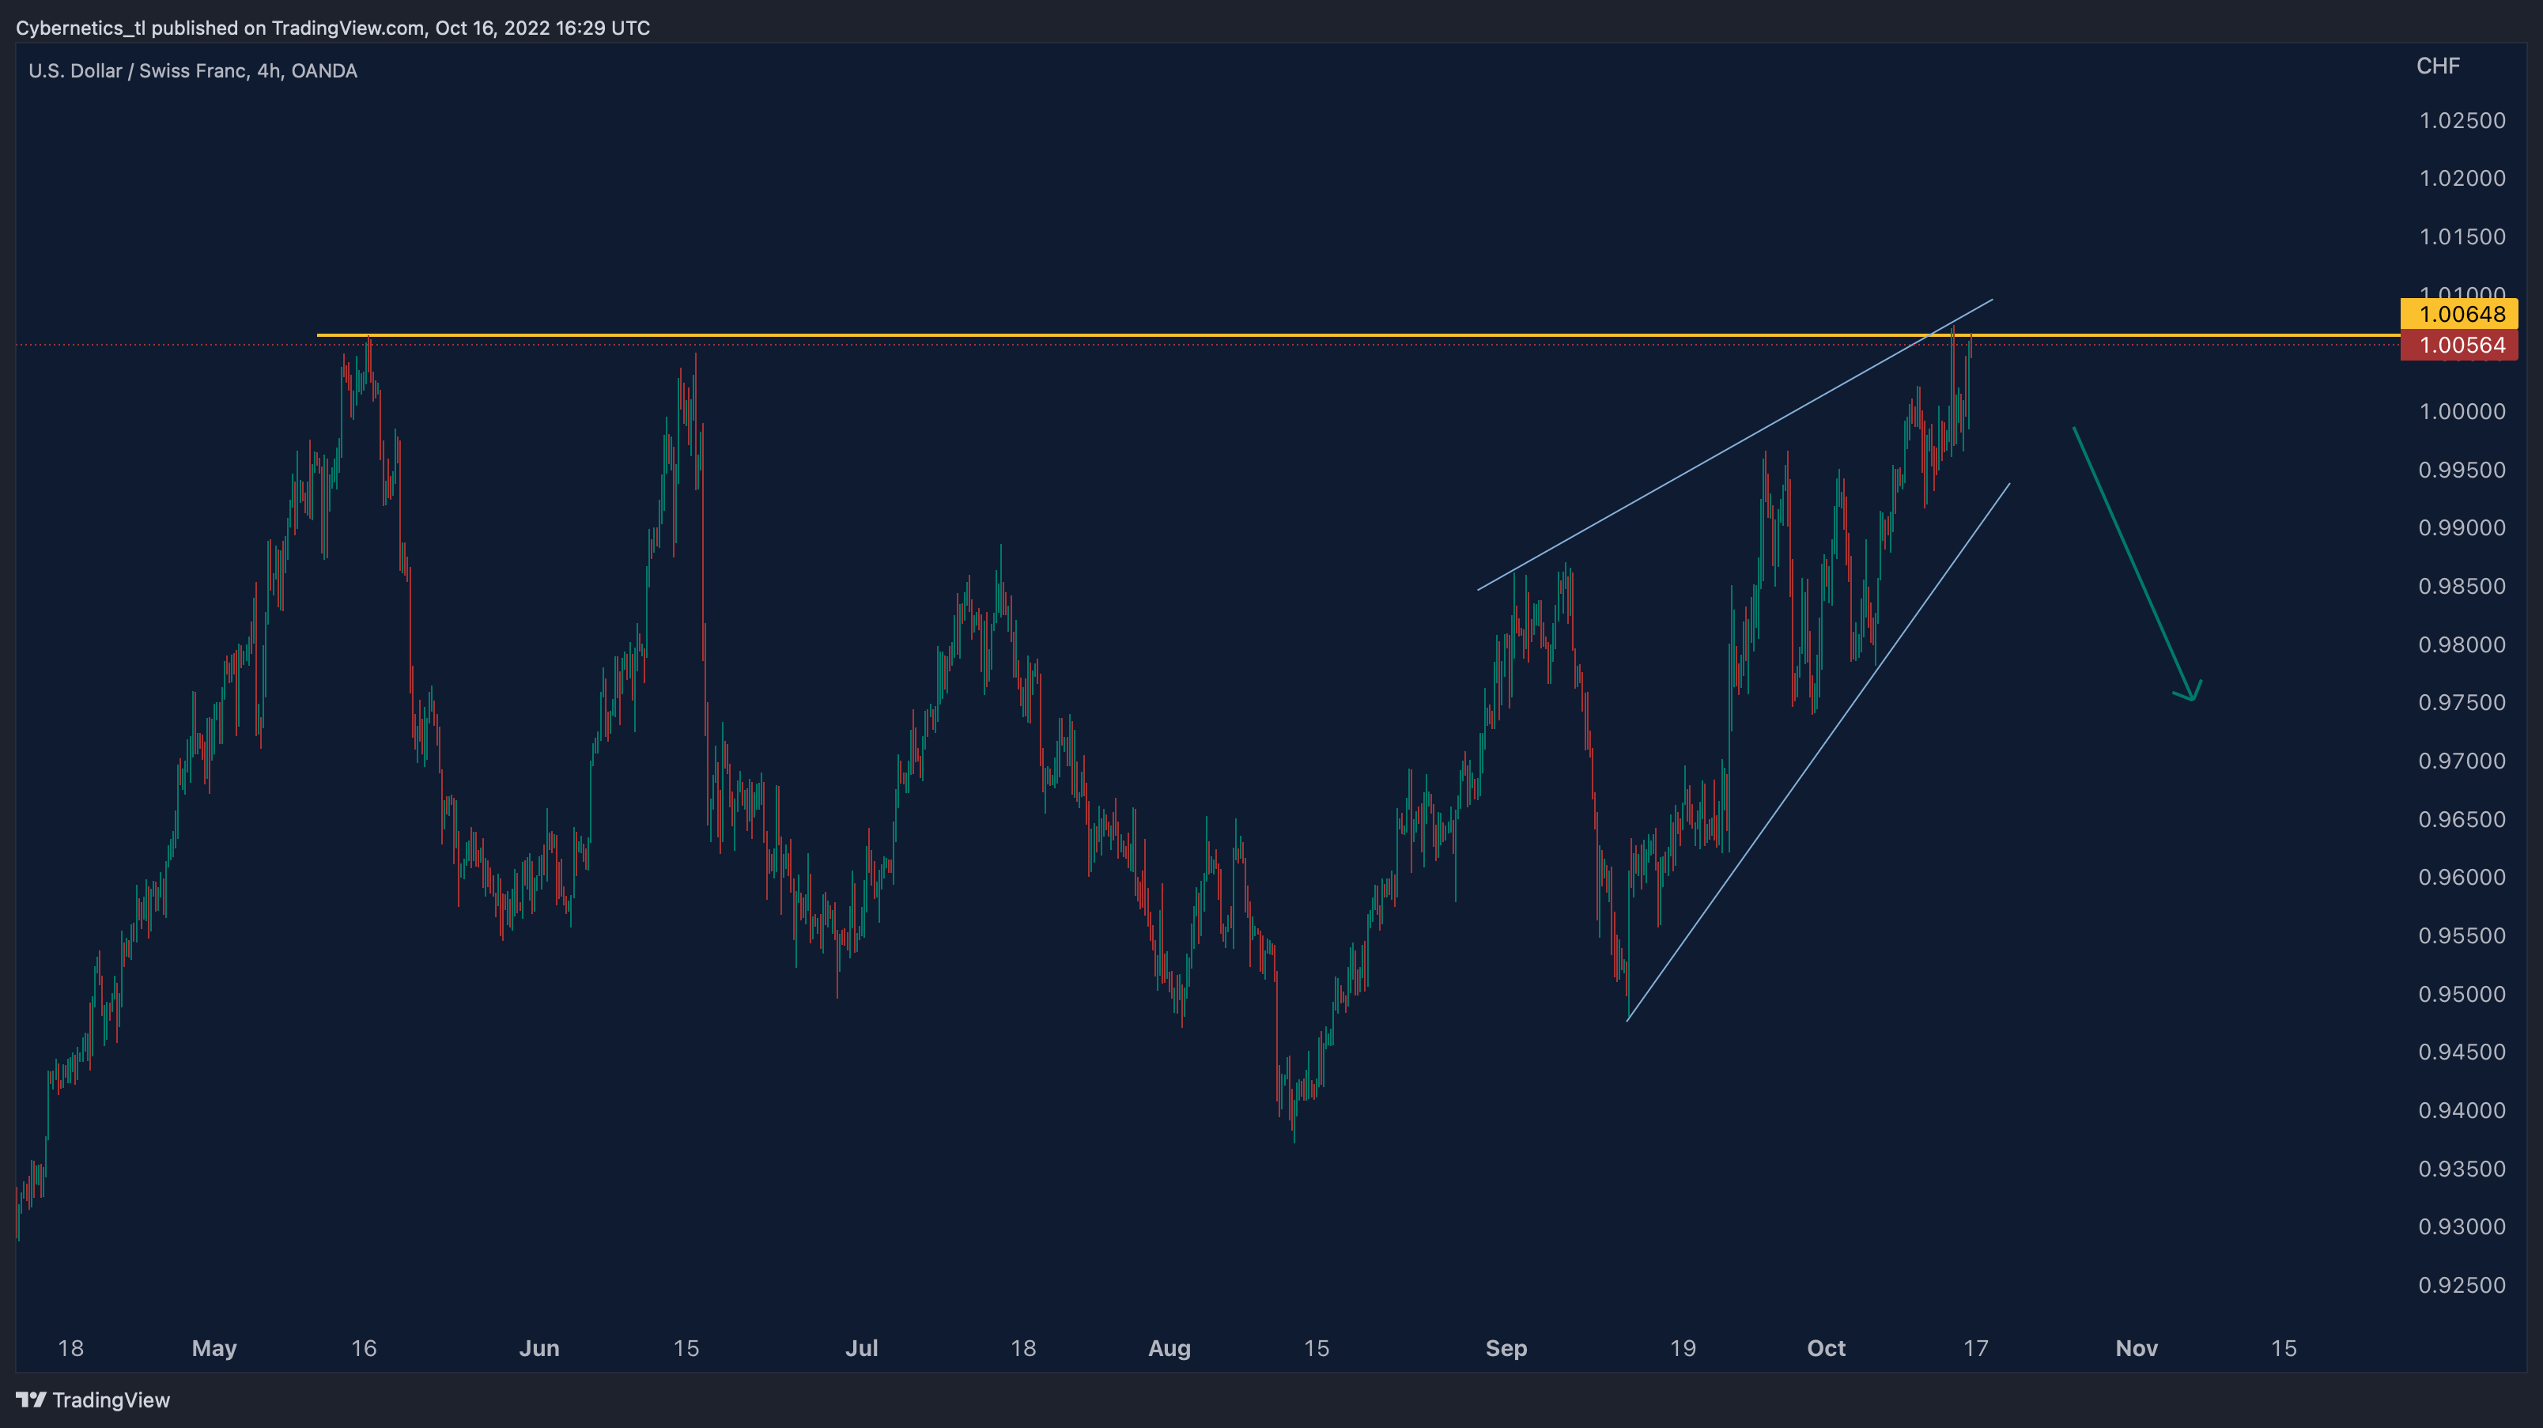Click the 0.95500 price axis label

pos(2462,935)
